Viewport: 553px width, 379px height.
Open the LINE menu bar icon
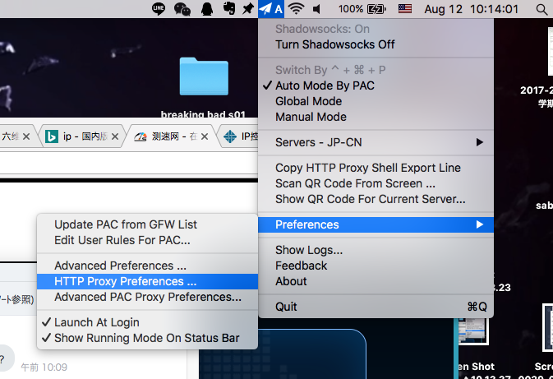pos(159,9)
